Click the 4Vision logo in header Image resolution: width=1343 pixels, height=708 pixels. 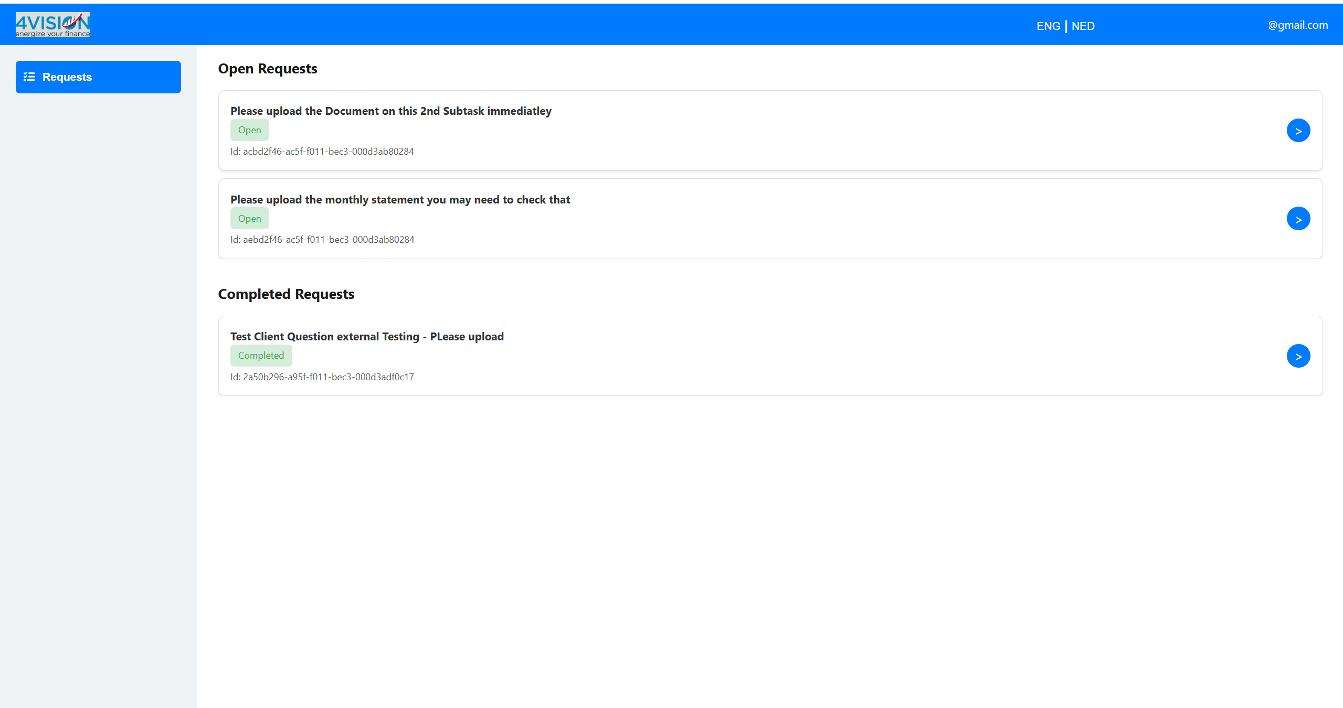click(52, 25)
